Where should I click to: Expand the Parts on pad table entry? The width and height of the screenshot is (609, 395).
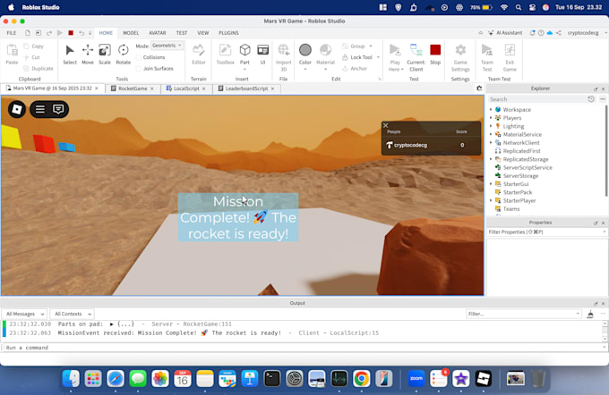[111, 324]
